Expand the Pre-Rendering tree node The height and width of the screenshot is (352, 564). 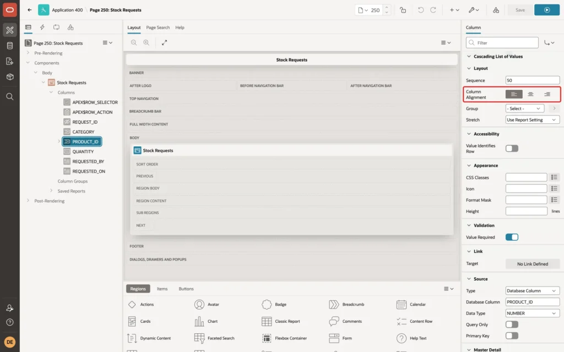(x=28, y=53)
